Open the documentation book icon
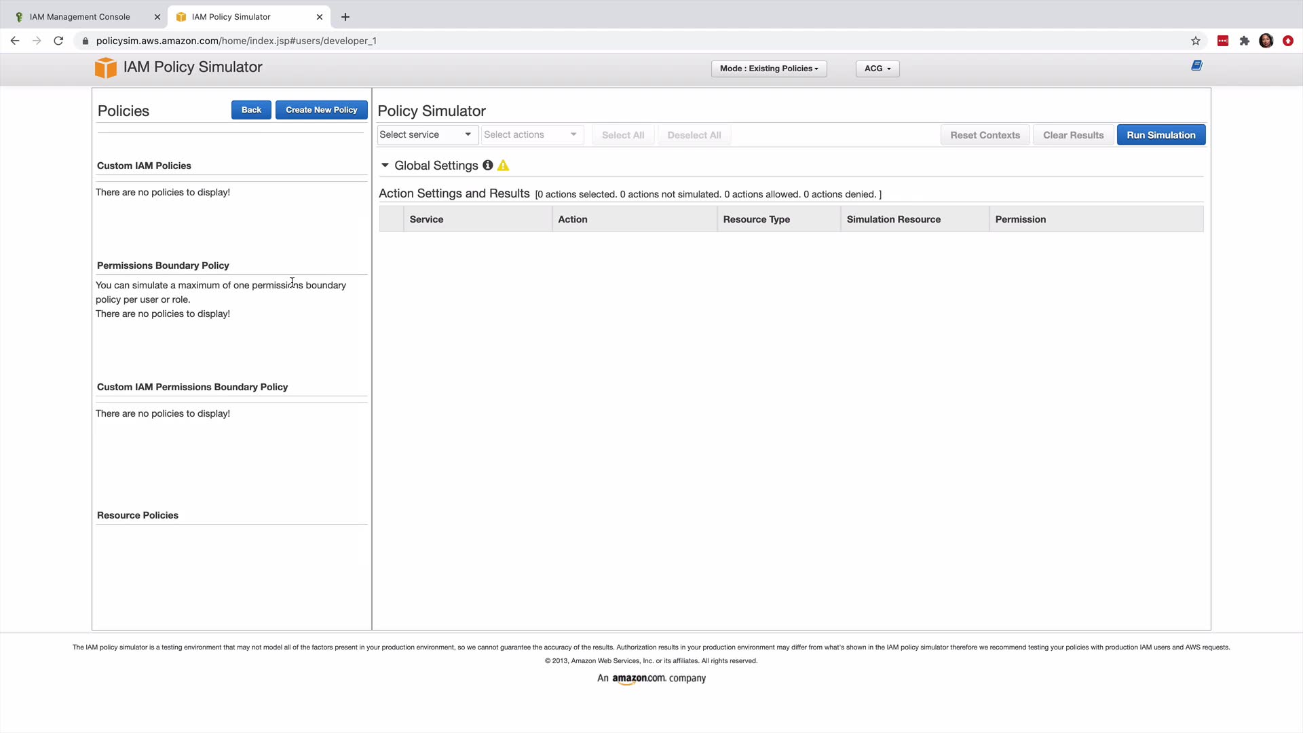This screenshot has width=1303, height=733. (1196, 66)
